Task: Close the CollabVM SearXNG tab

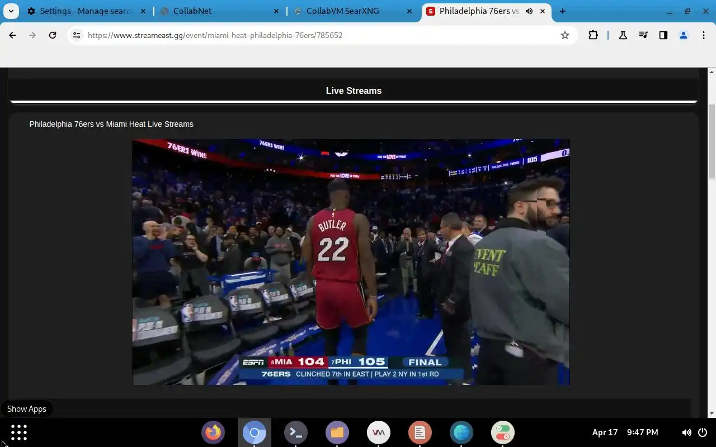Action: coord(410,11)
